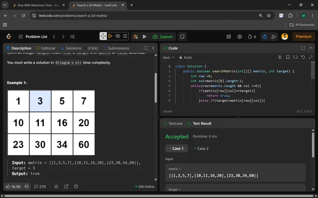Toggle the thumbs-up like with 16.9K

pyautogui.click(x=13, y=186)
